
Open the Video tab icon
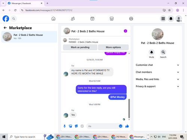pyautogui.click(x=92, y=19)
